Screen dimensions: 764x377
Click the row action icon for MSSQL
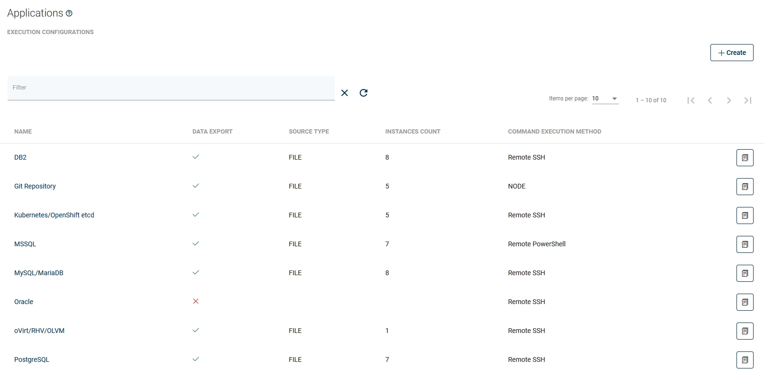745,244
